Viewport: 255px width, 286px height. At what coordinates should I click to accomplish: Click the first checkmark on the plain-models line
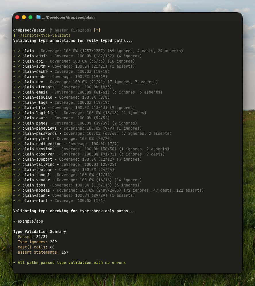(14, 190)
